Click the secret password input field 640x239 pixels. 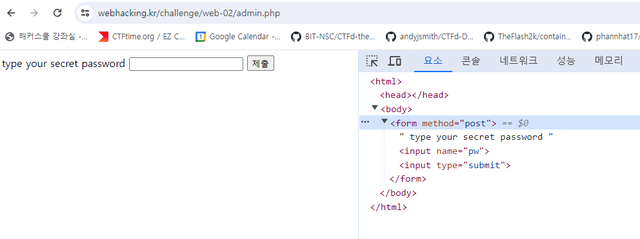point(186,64)
